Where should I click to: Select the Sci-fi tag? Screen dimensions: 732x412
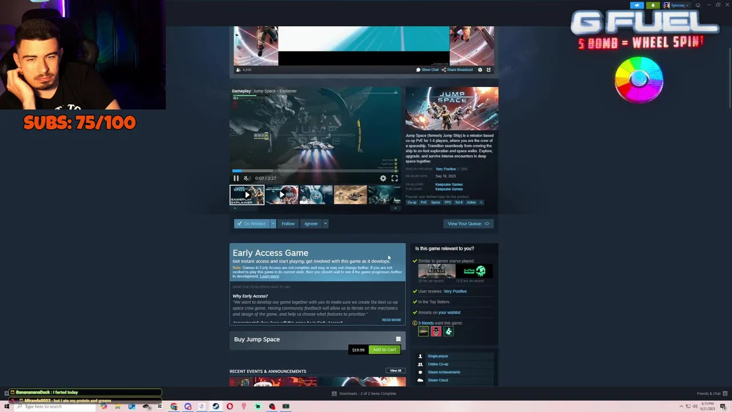(459, 202)
